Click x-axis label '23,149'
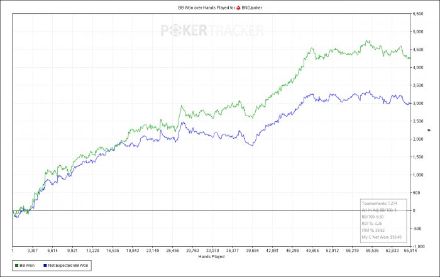The width and height of the screenshot is (440, 277). [152, 250]
